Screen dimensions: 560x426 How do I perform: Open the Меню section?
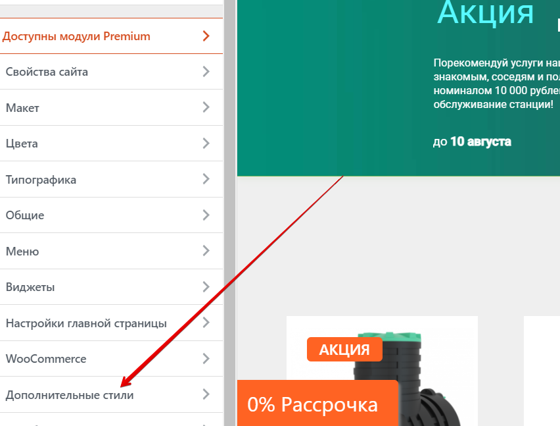click(111, 251)
